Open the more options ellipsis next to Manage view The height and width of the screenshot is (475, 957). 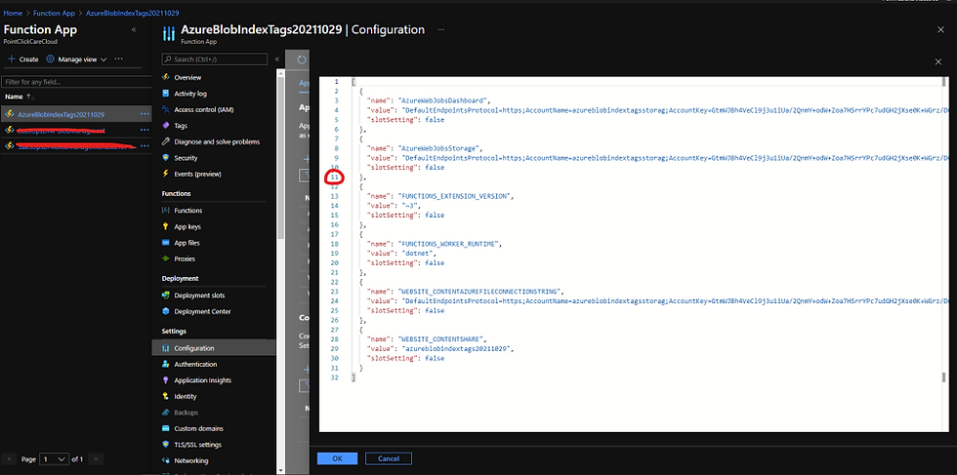(118, 59)
